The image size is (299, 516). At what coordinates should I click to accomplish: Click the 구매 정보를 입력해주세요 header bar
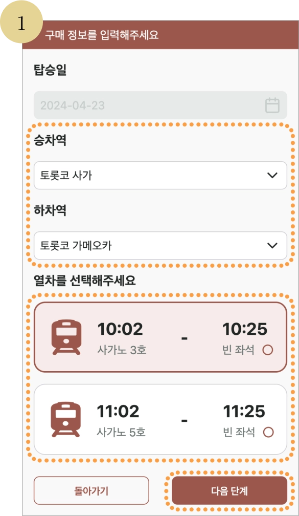pyautogui.click(x=160, y=35)
